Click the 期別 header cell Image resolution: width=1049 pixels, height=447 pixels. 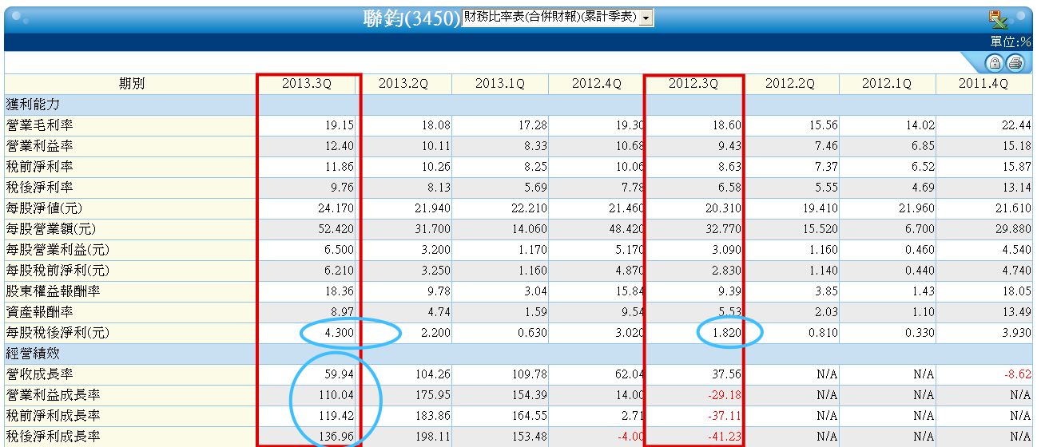[x=131, y=84]
